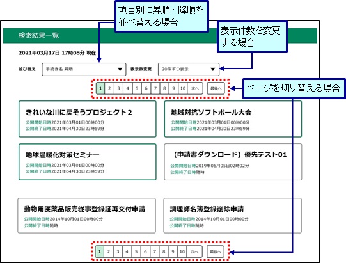Go to page 3 in bottom pagination
Viewport: 346px width, 263px height.
coord(118,251)
